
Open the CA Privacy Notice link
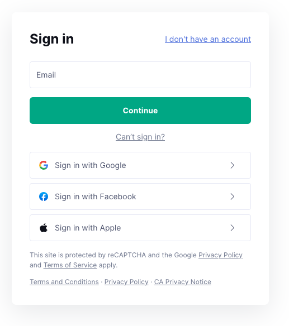coord(183,282)
